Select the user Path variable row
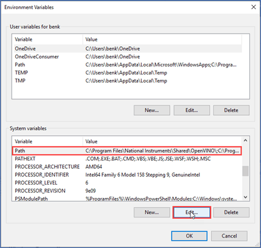 pos(127,65)
